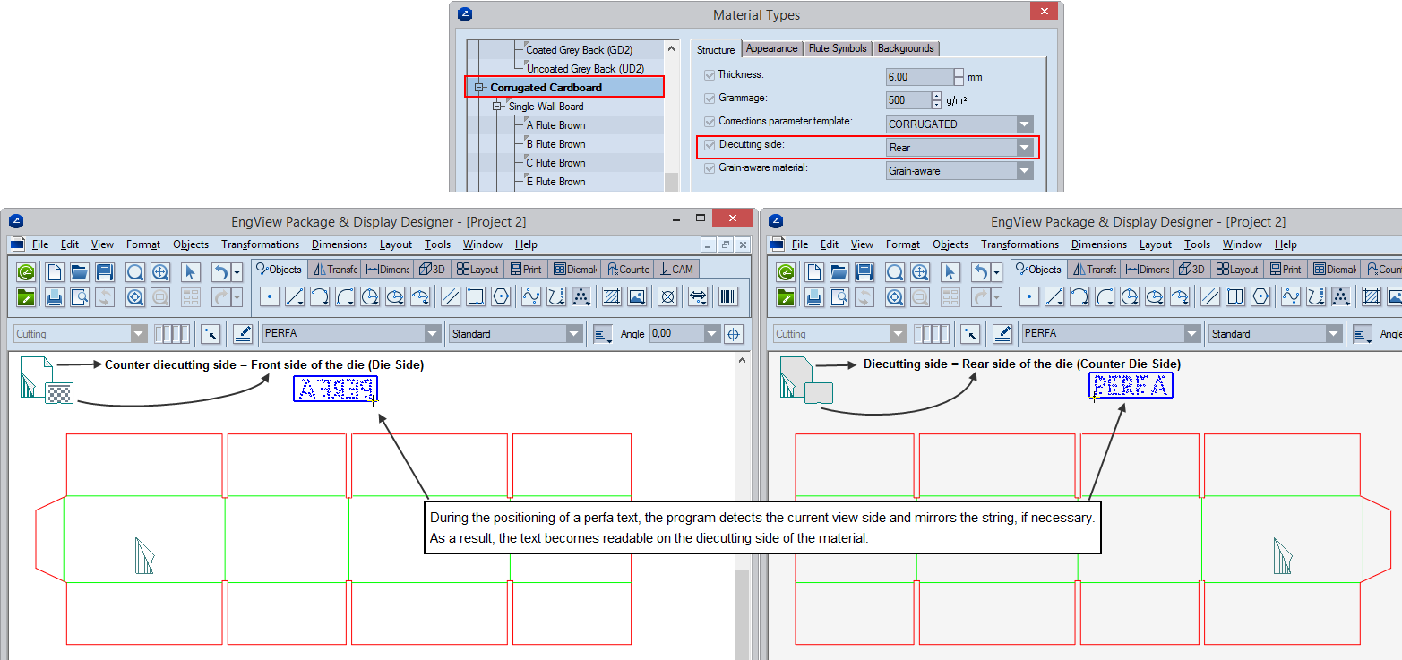Select the insert image tool in left window

[x=636, y=296]
